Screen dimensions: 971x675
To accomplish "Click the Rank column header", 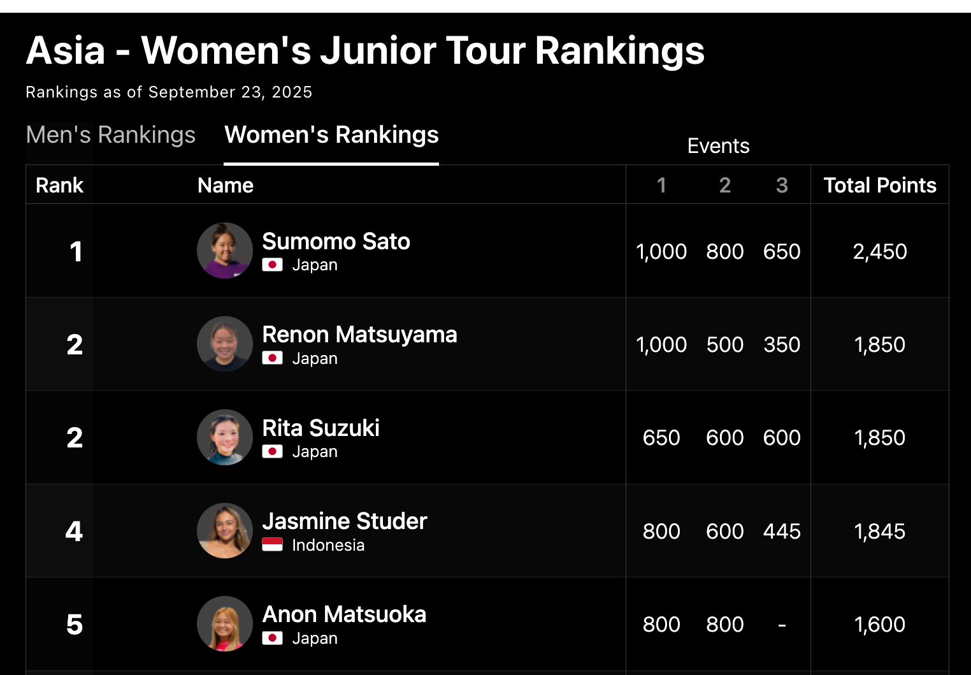I will click(x=59, y=185).
